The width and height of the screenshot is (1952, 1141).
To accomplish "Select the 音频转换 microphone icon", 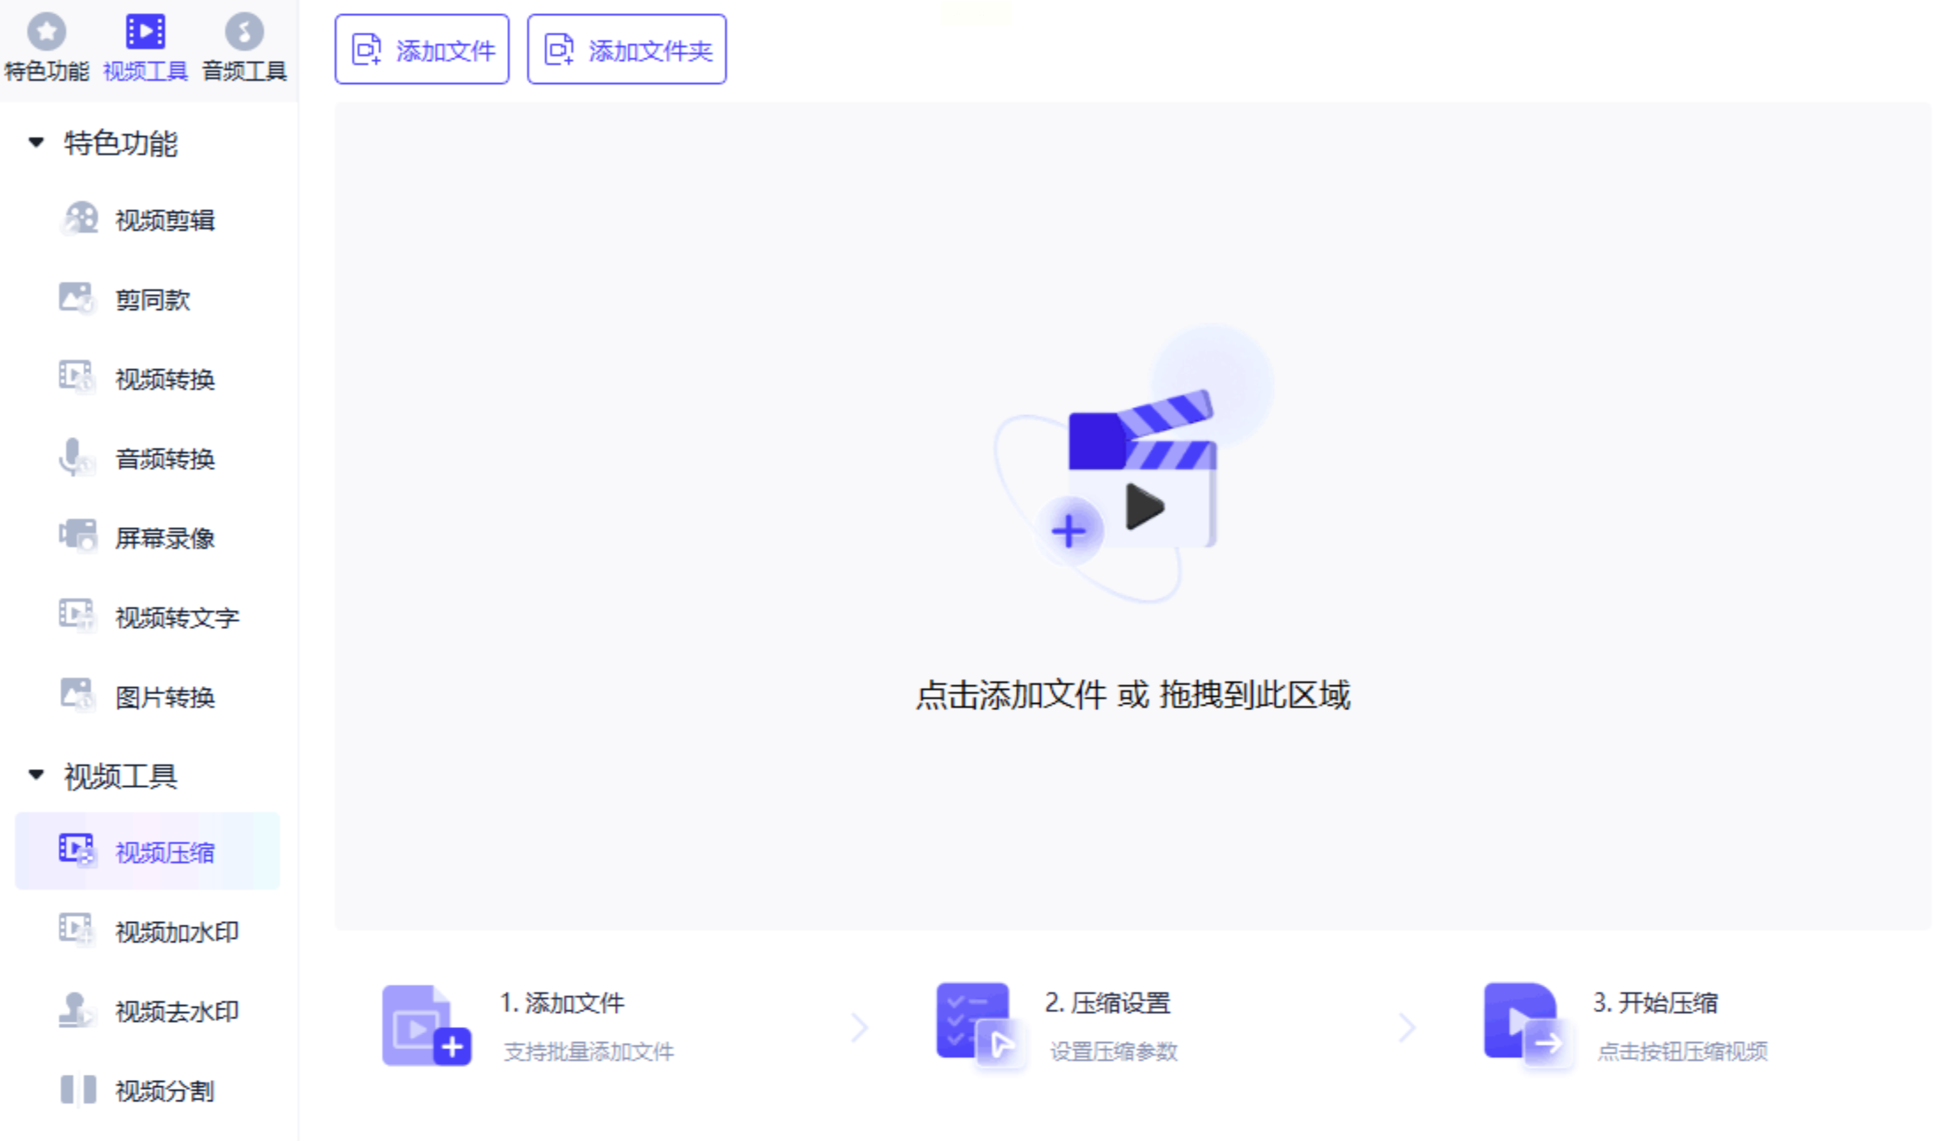I will tap(74, 457).
